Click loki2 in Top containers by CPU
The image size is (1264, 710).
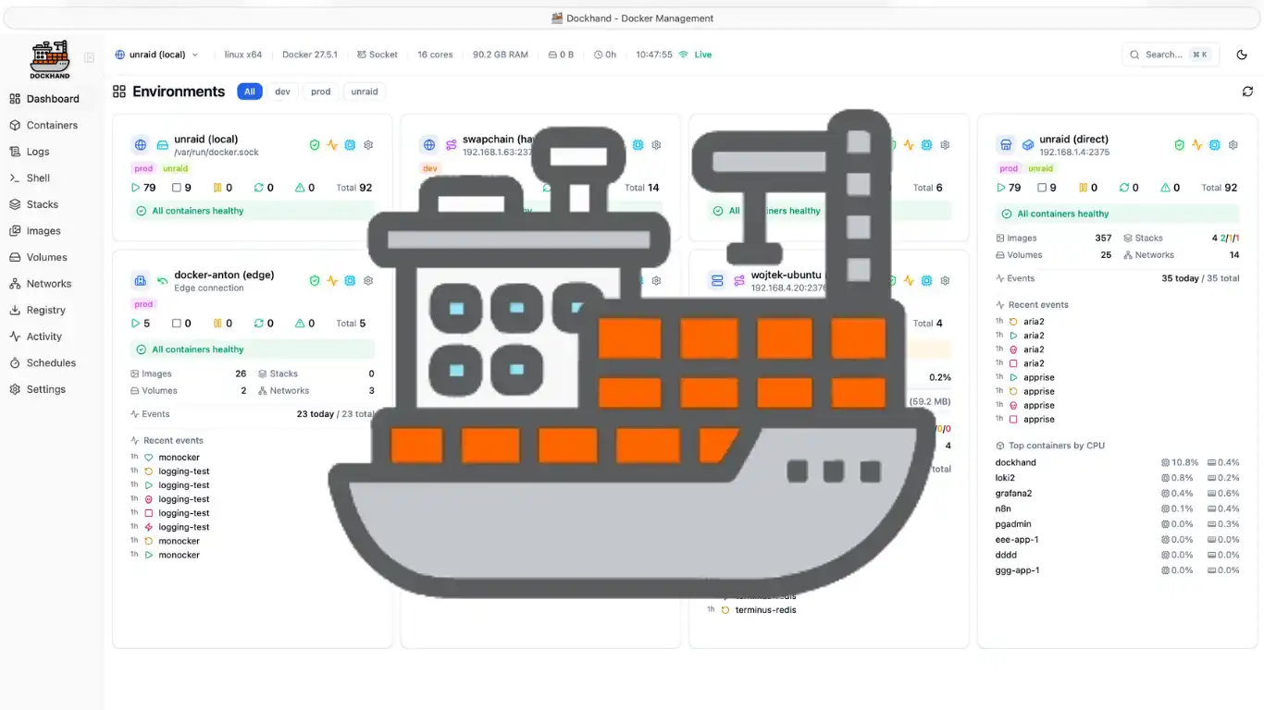pos(1005,478)
